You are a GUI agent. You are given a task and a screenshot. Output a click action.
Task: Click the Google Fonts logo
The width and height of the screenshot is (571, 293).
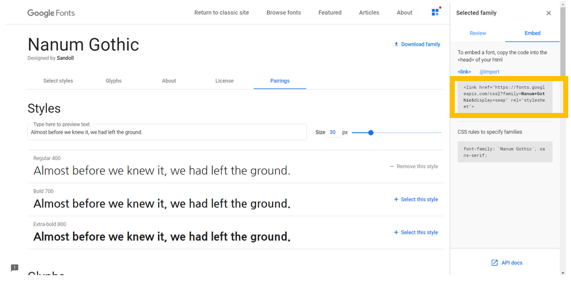(x=51, y=13)
